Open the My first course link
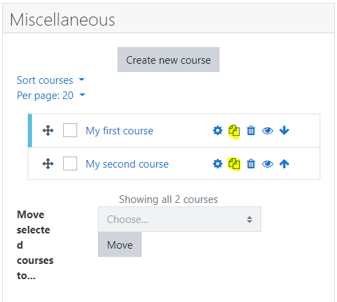 [x=120, y=131]
